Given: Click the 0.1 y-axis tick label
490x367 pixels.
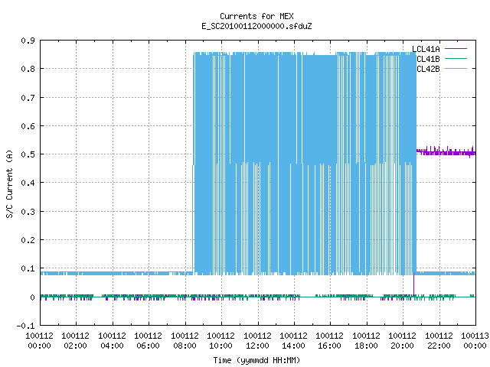Looking at the screenshot, I should 28,268.
